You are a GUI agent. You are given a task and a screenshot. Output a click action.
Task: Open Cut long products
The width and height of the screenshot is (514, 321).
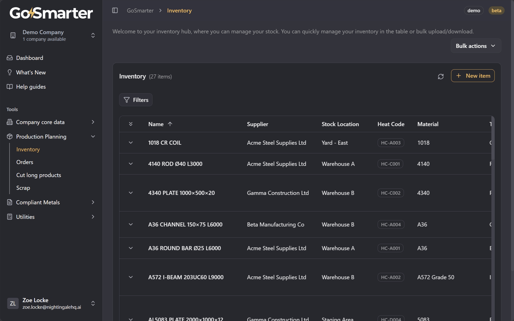coord(39,175)
